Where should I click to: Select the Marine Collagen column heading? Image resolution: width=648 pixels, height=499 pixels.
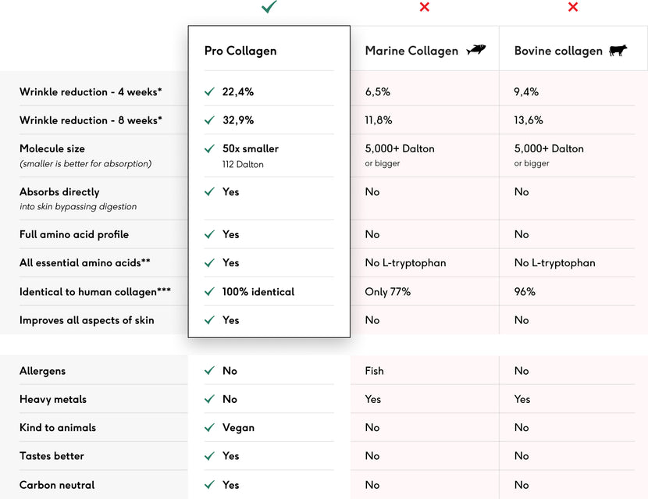pos(411,51)
